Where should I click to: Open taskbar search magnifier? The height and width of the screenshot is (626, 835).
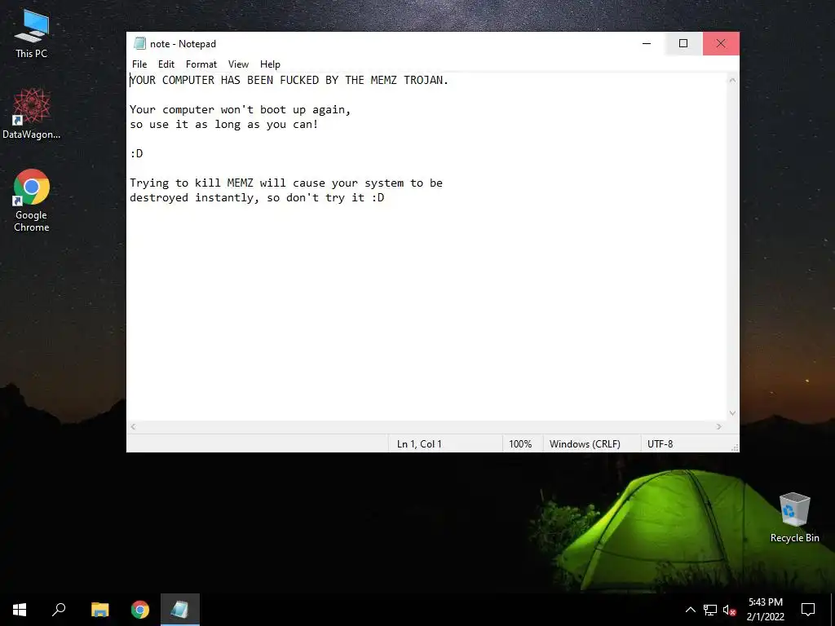click(x=59, y=610)
